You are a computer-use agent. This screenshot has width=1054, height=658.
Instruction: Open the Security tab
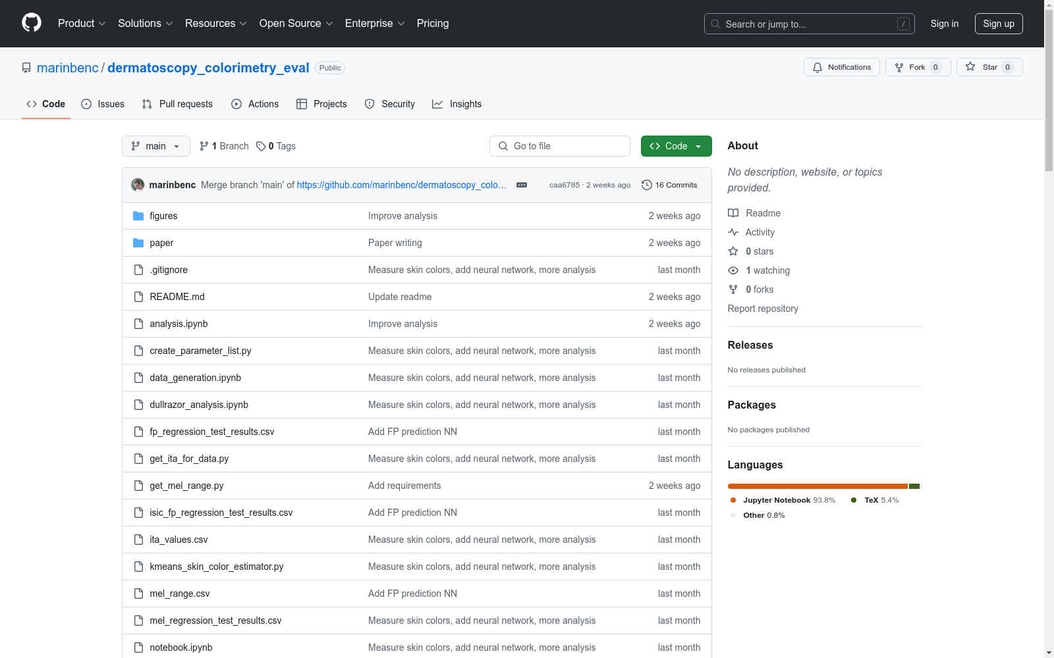pyautogui.click(x=390, y=104)
